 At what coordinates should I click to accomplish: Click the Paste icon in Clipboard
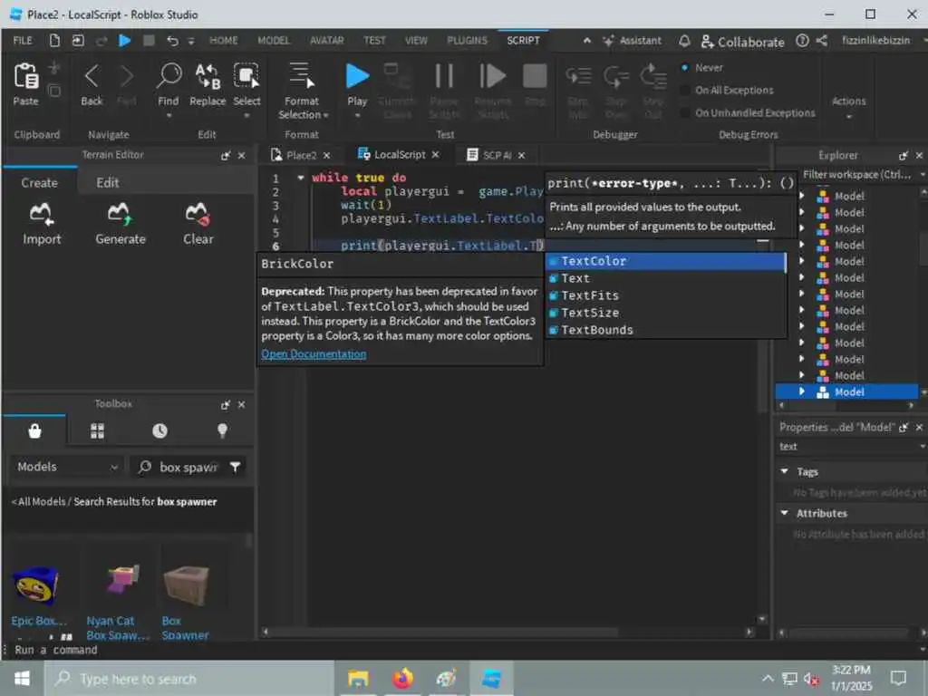click(x=26, y=76)
